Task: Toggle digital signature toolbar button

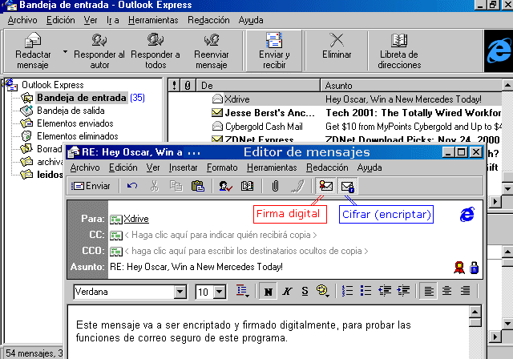Action: (325, 186)
